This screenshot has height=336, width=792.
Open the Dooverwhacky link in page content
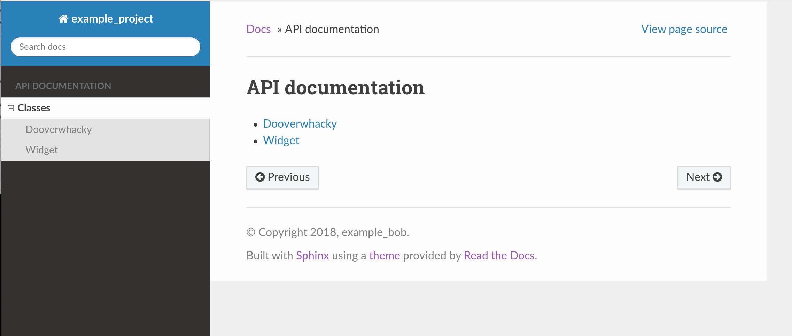pos(300,124)
